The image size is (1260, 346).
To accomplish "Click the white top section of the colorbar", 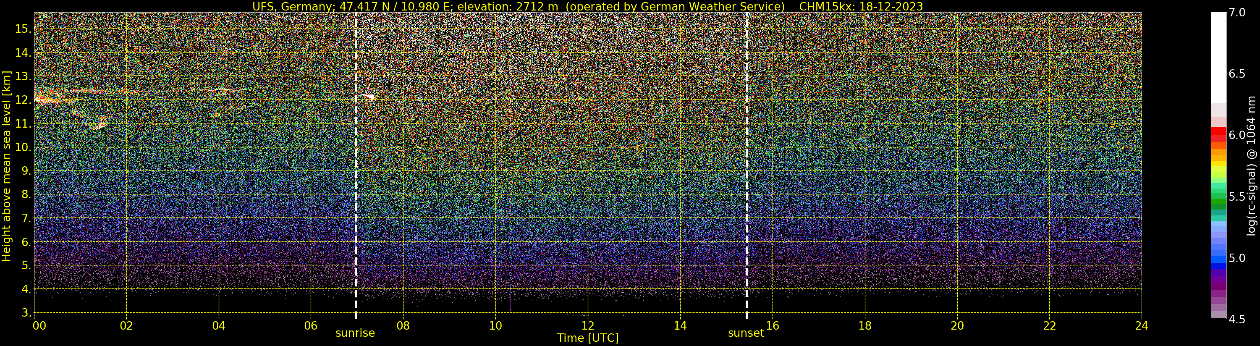I will point(1219,57).
